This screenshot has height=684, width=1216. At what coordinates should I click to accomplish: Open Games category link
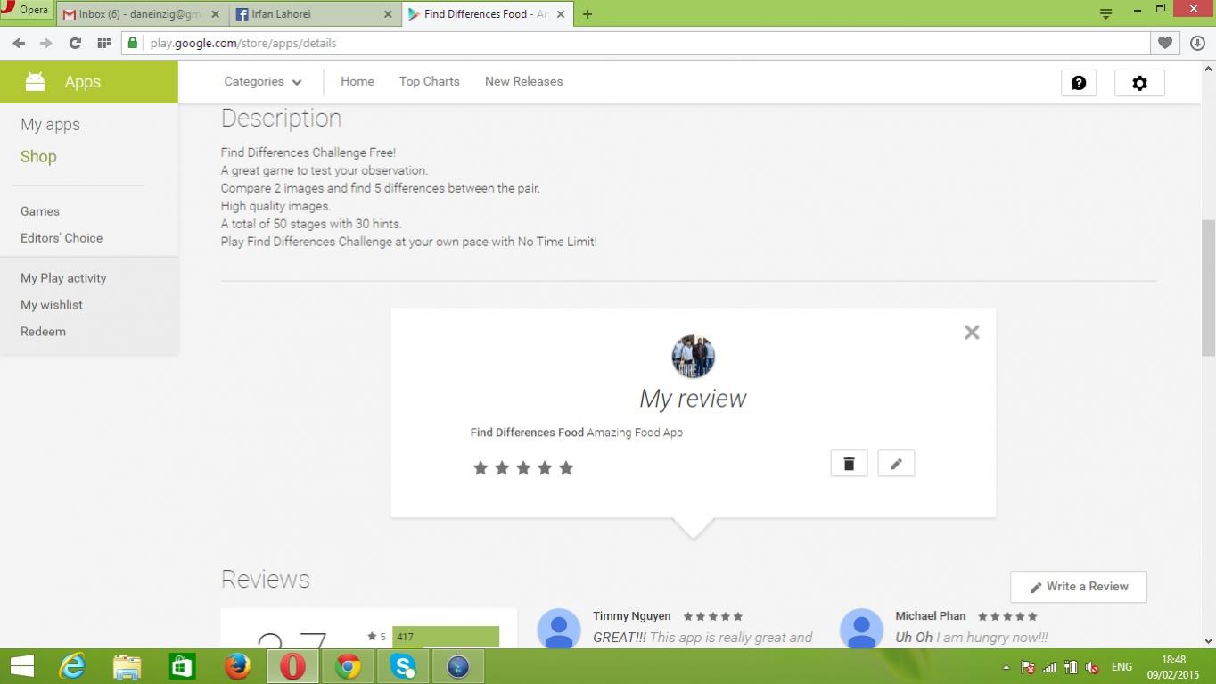click(40, 211)
